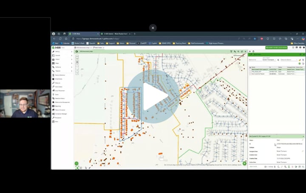Screen dimensions: 306x193
Task: Click the browser back arrow
Action: pyautogui.click(x=54, y=39)
